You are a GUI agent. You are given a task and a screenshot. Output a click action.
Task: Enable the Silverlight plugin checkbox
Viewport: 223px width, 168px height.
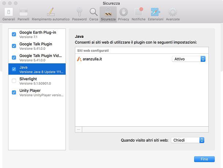pyautogui.click(x=14, y=81)
